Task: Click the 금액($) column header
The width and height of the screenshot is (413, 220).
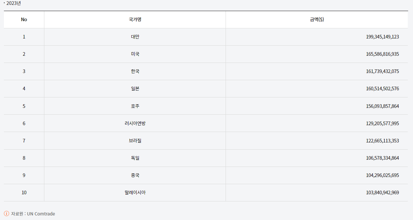Action: click(x=317, y=20)
